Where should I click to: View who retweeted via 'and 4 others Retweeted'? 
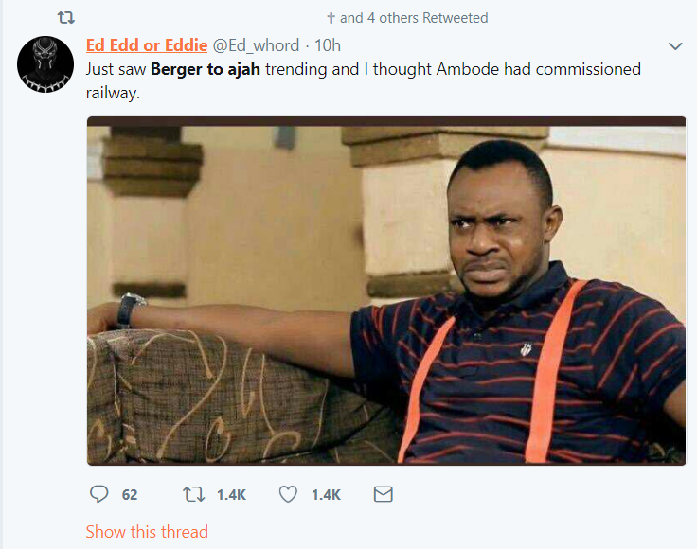(x=414, y=18)
